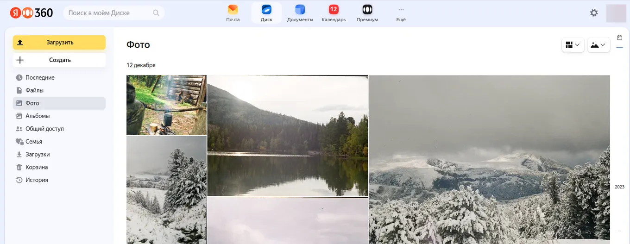Click the calendar date icon above timeline

click(x=619, y=38)
